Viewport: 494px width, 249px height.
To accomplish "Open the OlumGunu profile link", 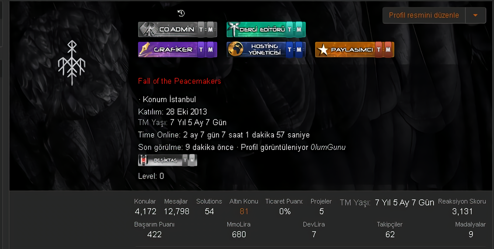I will (x=328, y=147).
